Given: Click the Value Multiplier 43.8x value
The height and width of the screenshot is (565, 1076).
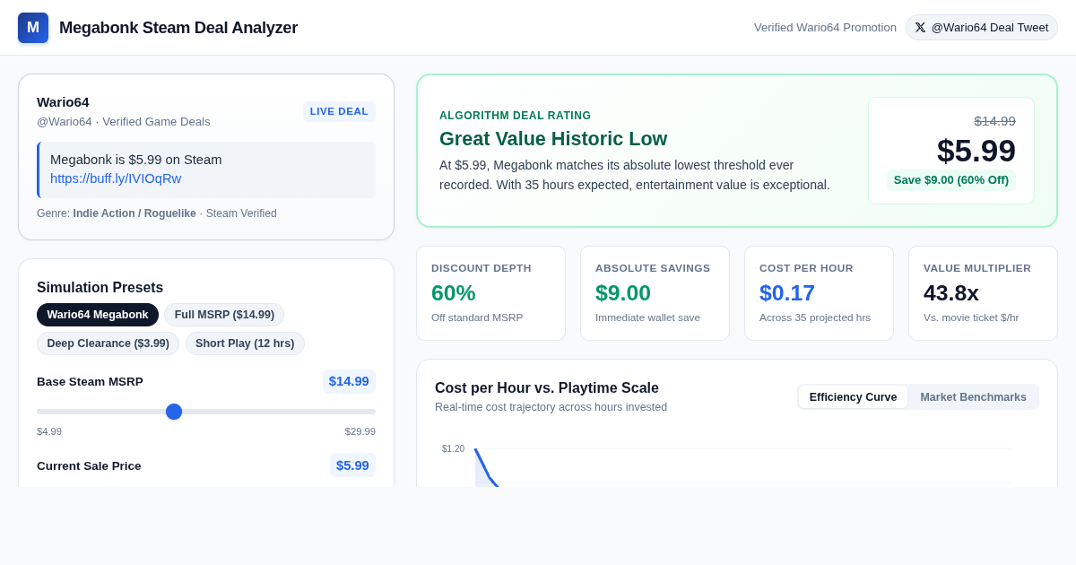Looking at the screenshot, I should pyautogui.click(x=951, y=293).
